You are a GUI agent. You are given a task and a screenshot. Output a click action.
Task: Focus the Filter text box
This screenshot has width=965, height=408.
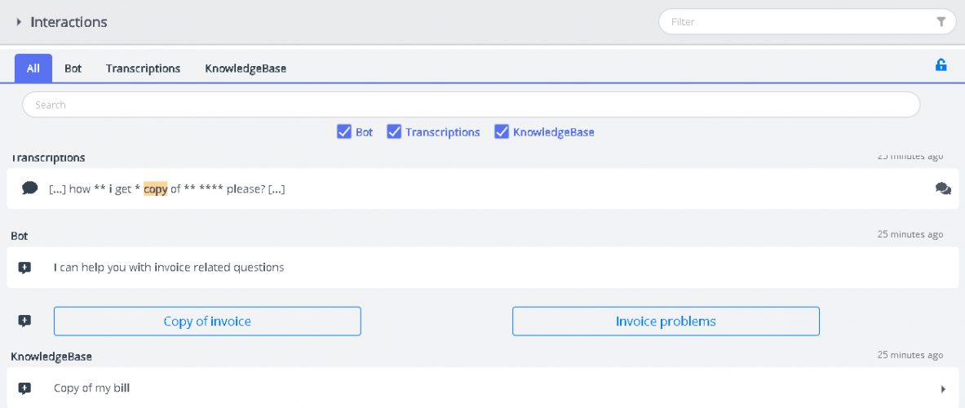click(x=795, y=22)
